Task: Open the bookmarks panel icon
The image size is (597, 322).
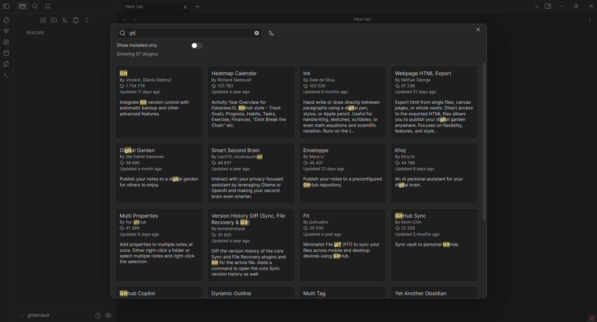Action: (x=48, y=6)
